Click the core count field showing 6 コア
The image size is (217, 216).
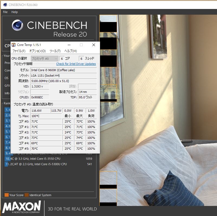[x=62, y=59]
